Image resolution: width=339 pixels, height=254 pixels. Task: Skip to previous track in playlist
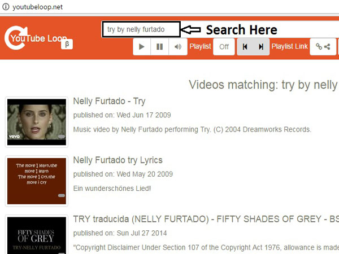click(x=245, y=47)
